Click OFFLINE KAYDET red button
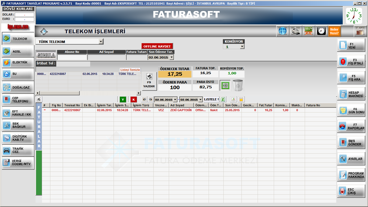Image resolution: width=368 pixels, height=207 pixels. (157, 46)
